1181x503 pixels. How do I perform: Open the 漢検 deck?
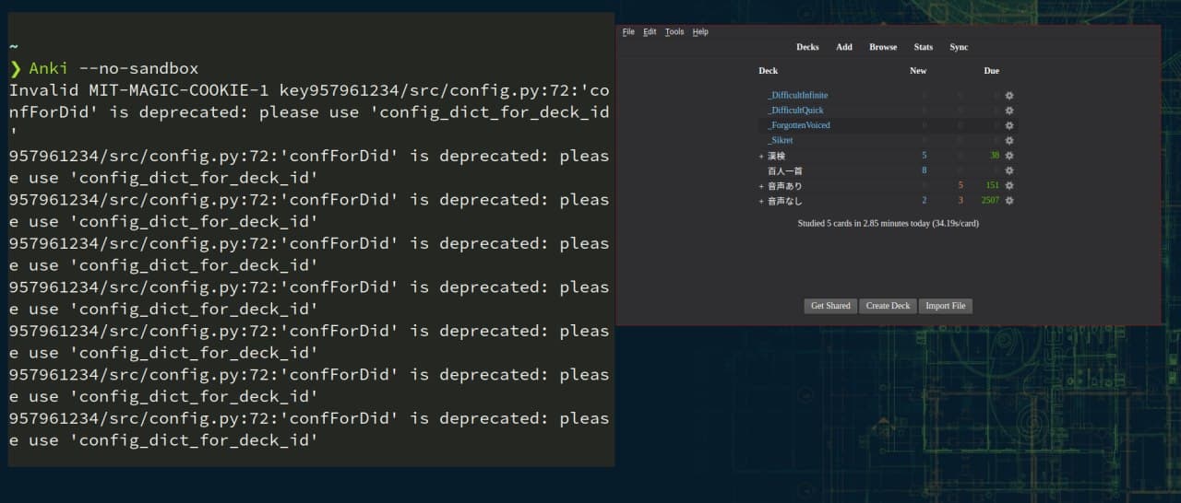pyautogui.click(x=776, y=156)
